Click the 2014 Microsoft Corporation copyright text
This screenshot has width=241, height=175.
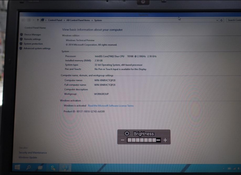coord(91,45)
